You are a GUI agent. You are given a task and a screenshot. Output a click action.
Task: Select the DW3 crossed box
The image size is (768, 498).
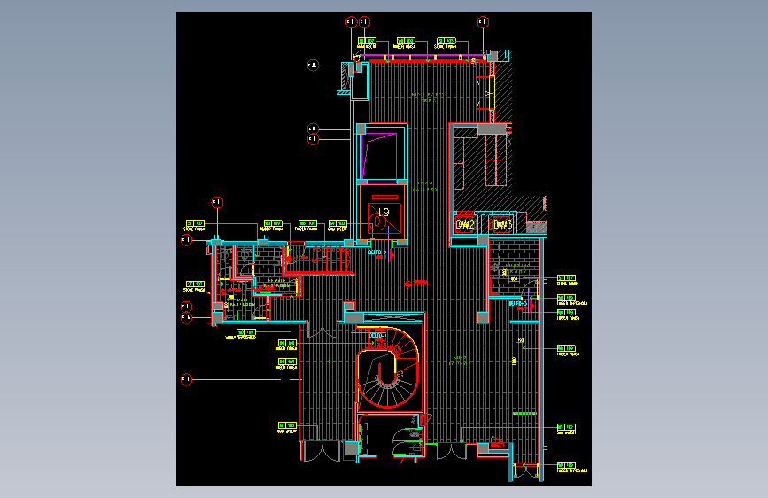[502, 225]
